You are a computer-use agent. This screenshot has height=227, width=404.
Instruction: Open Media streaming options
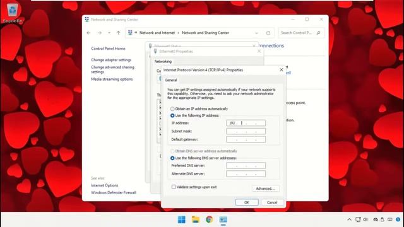coord(112,79)
